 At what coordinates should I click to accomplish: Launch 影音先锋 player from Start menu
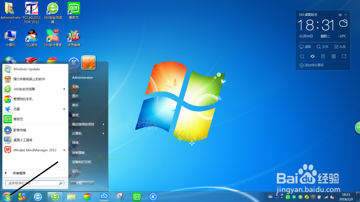pos(35,130)
